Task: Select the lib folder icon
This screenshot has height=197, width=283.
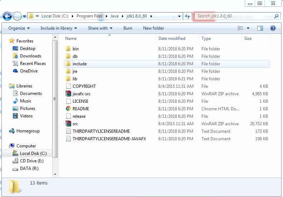Action: click(68, 79)
